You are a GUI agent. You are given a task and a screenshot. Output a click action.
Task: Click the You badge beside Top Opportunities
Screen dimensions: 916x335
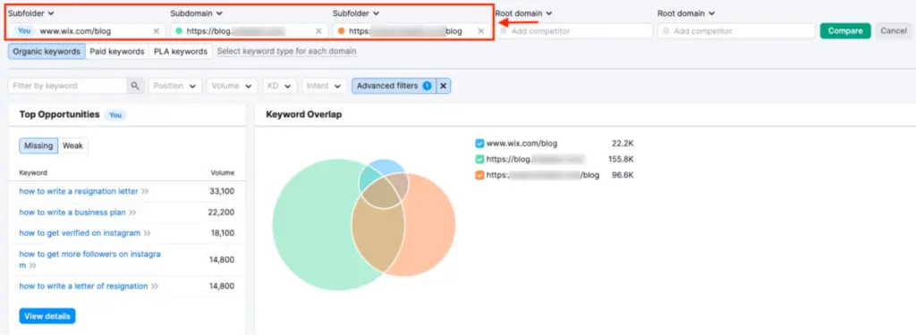[115, 115]
